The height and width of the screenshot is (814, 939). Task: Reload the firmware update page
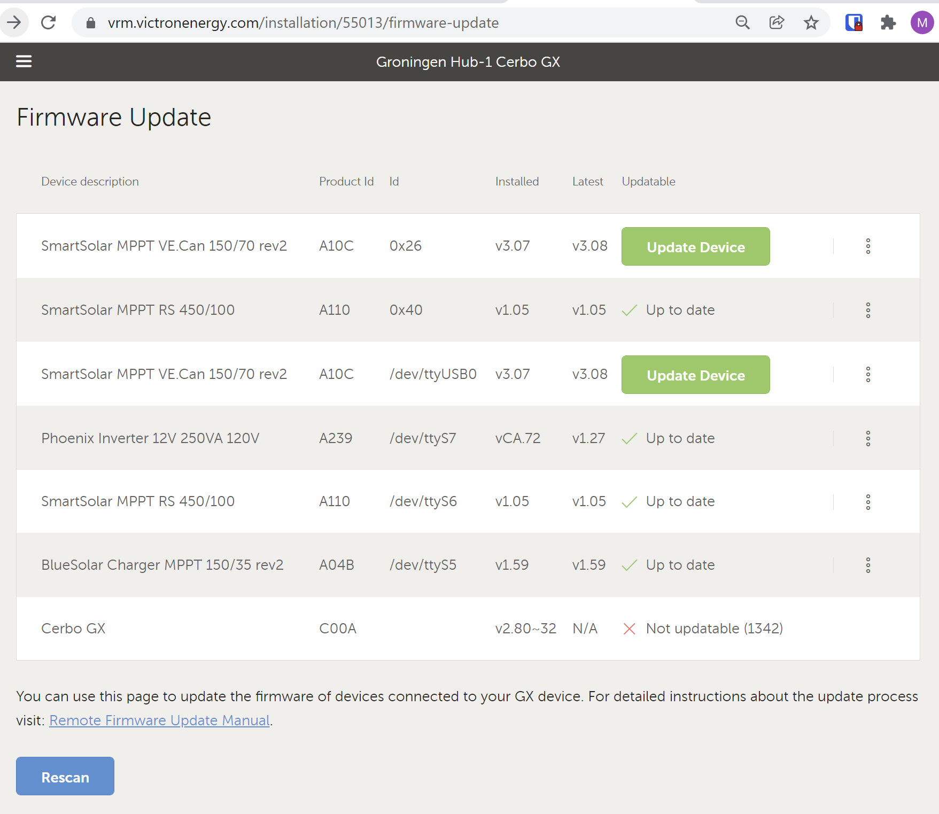pos(48,22)
